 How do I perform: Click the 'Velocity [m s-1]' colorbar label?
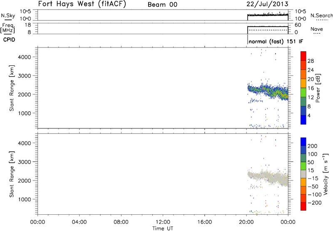(x=326, y=174)
